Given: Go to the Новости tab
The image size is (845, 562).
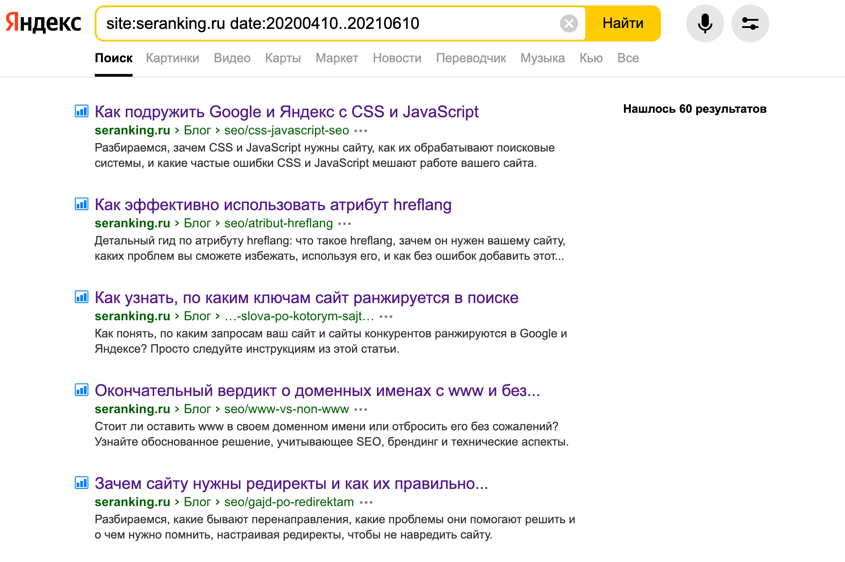Looking at the screenshot, I should [x=397, y=58].
